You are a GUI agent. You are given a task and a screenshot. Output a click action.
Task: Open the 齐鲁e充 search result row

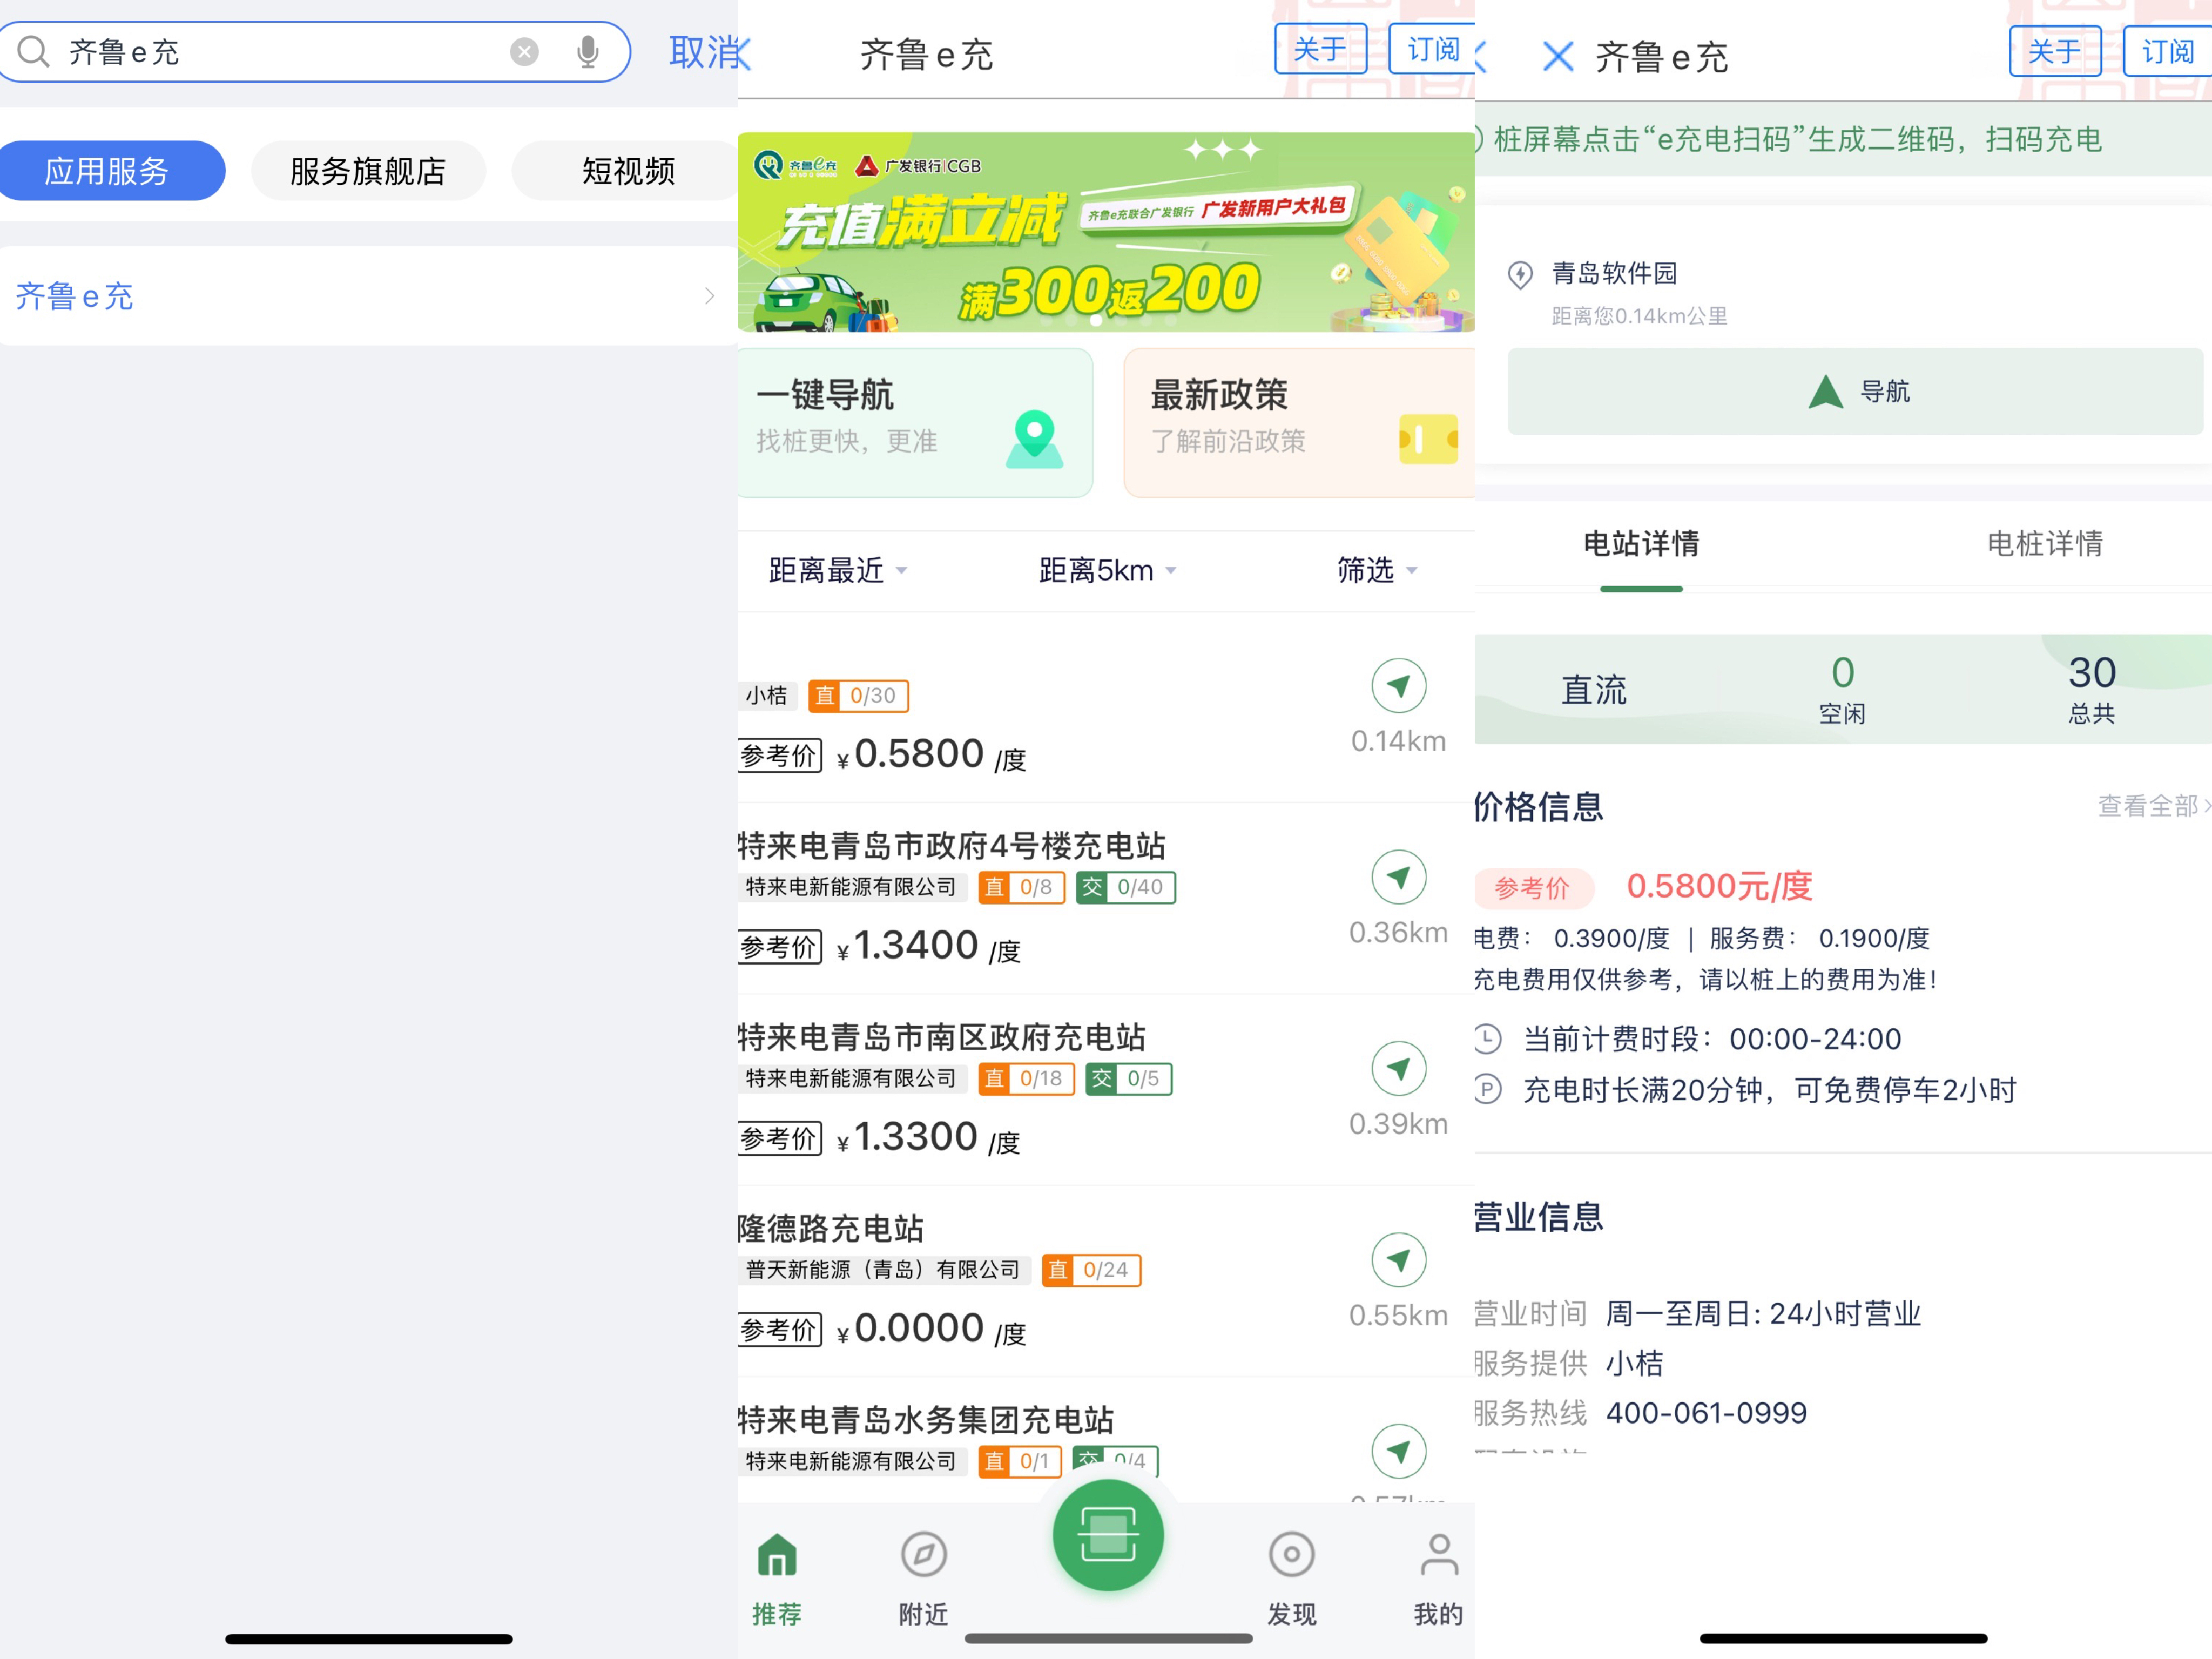(x=368, y=296)
